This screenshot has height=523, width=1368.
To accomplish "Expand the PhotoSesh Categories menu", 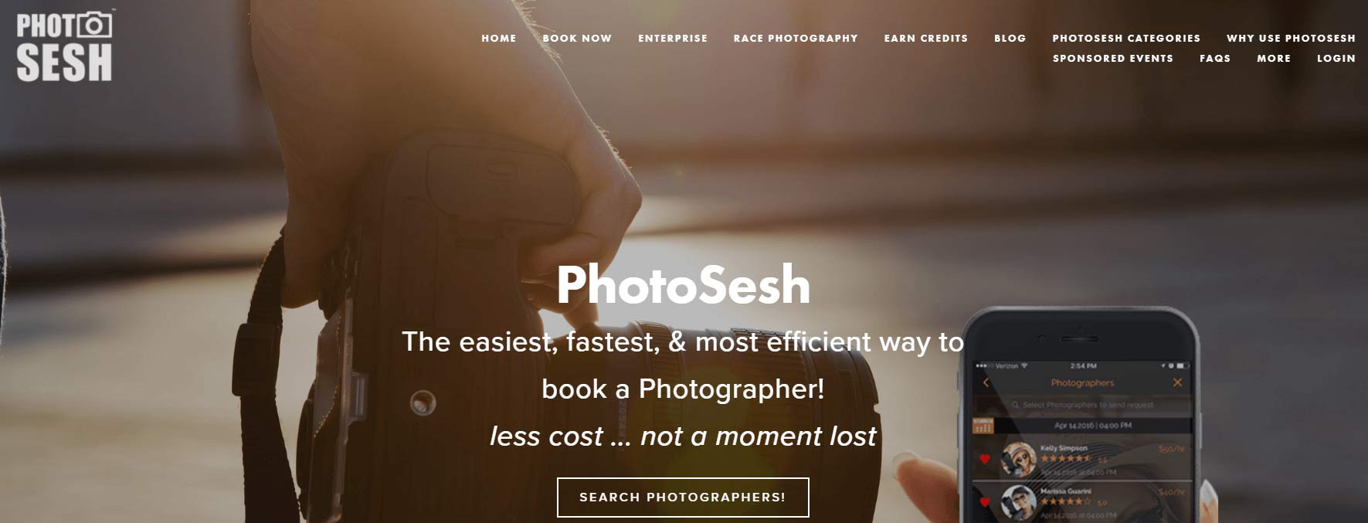I will (1126, 38).
